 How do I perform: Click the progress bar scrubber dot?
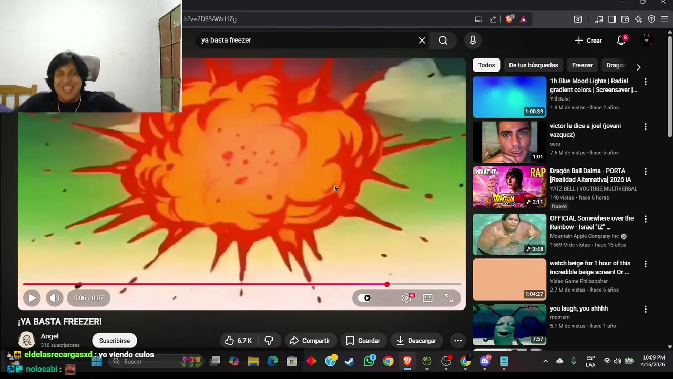point(387,284)
